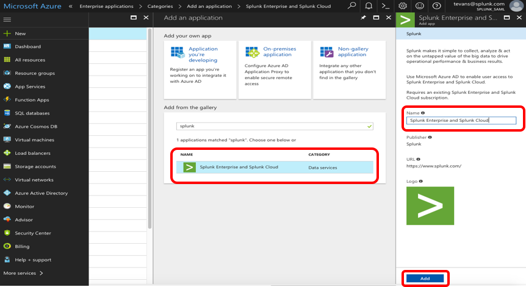
Task: Select On-premises application tile
Action: tap(275, 69)
